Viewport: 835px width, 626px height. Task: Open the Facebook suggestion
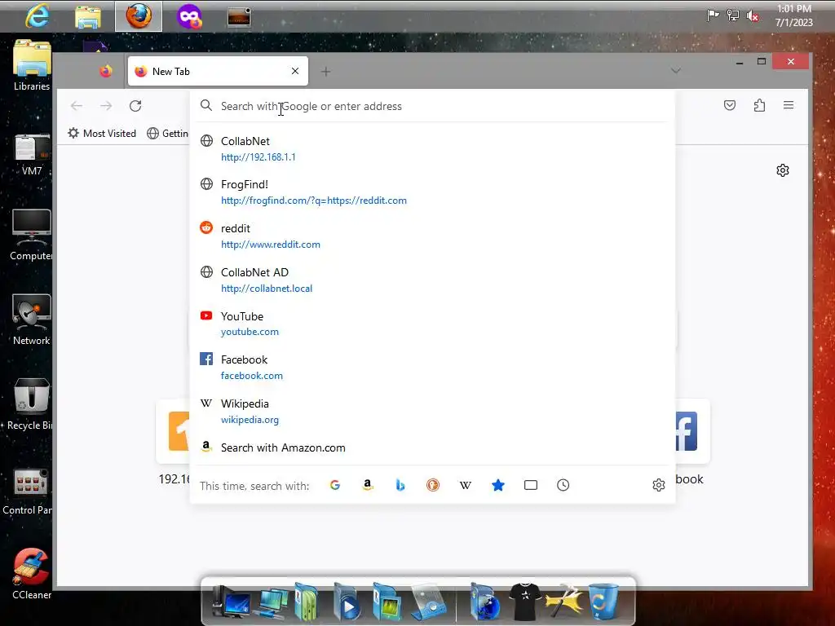pos(432,368)
